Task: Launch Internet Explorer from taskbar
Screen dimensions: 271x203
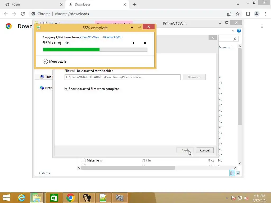Action: coord(22,198)
